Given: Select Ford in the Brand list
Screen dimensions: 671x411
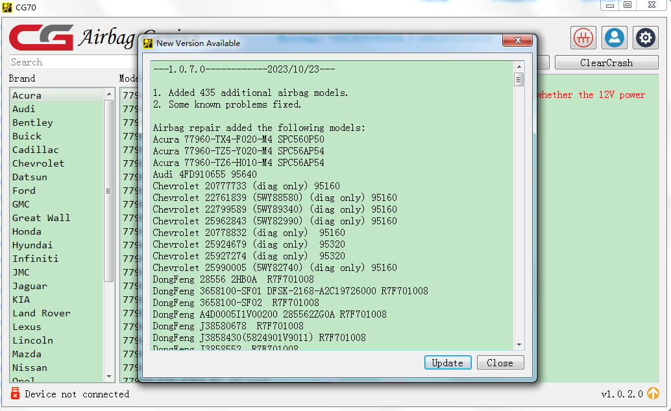Looking at the screenshot, I should (x=56, y=191).
